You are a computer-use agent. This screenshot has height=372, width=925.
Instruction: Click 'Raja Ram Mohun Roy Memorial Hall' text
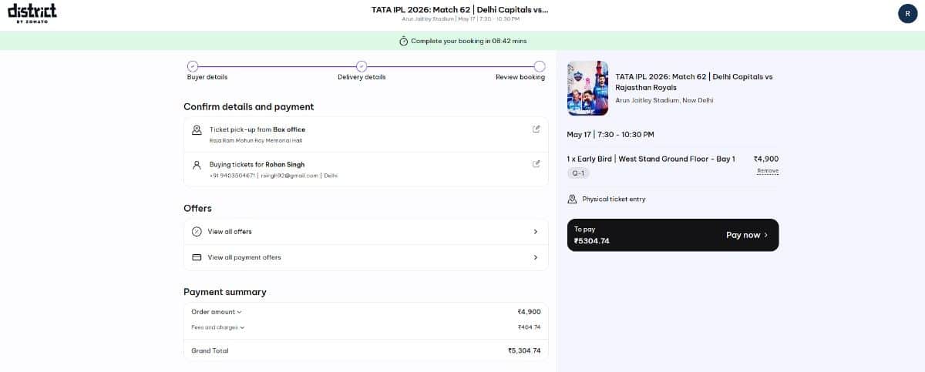[256, 141]
